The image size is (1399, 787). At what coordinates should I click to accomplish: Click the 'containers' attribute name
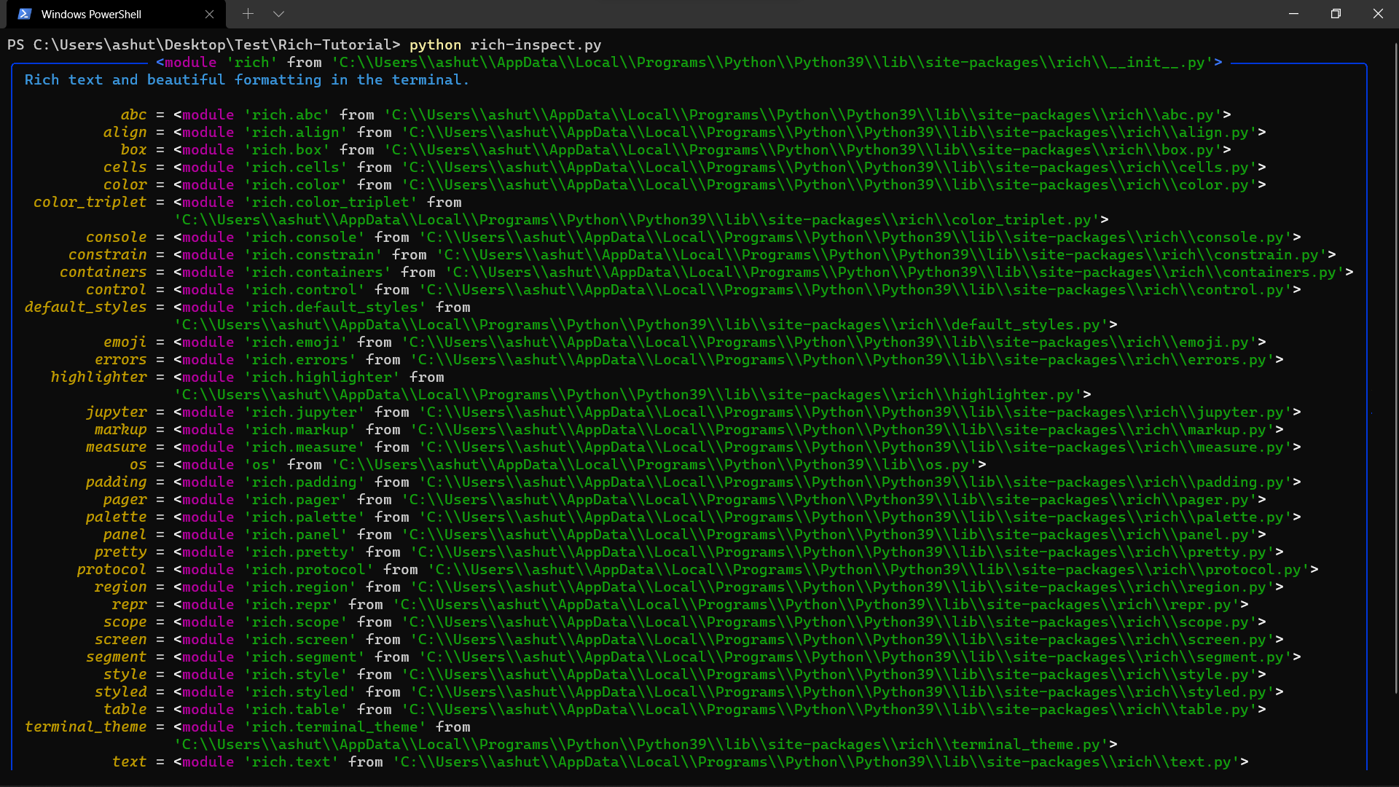103,273
